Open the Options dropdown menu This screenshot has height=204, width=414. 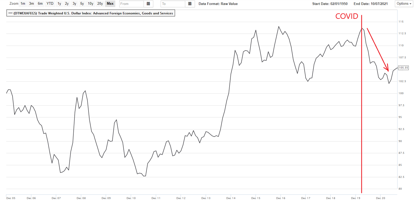[x=404, y=4]
